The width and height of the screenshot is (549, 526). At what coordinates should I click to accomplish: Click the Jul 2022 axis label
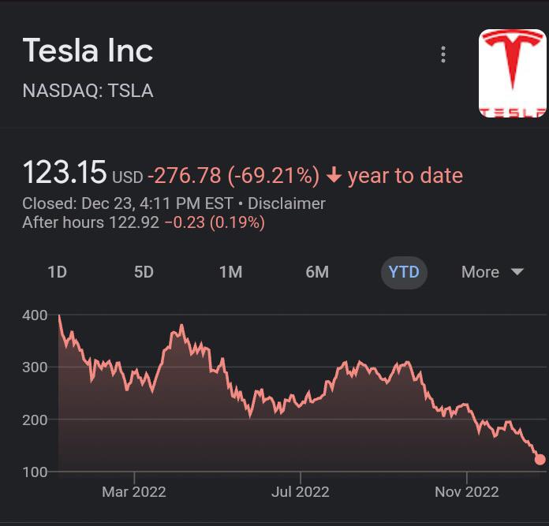300,491
